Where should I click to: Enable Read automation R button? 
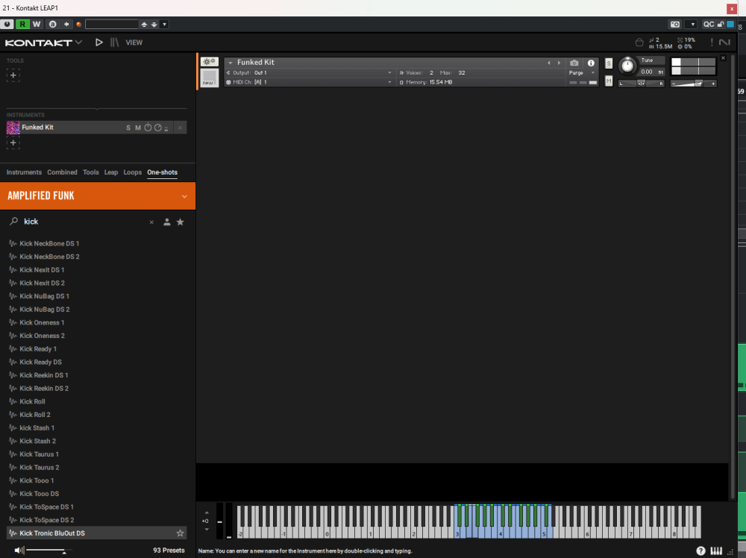click(x=22, y=25)
